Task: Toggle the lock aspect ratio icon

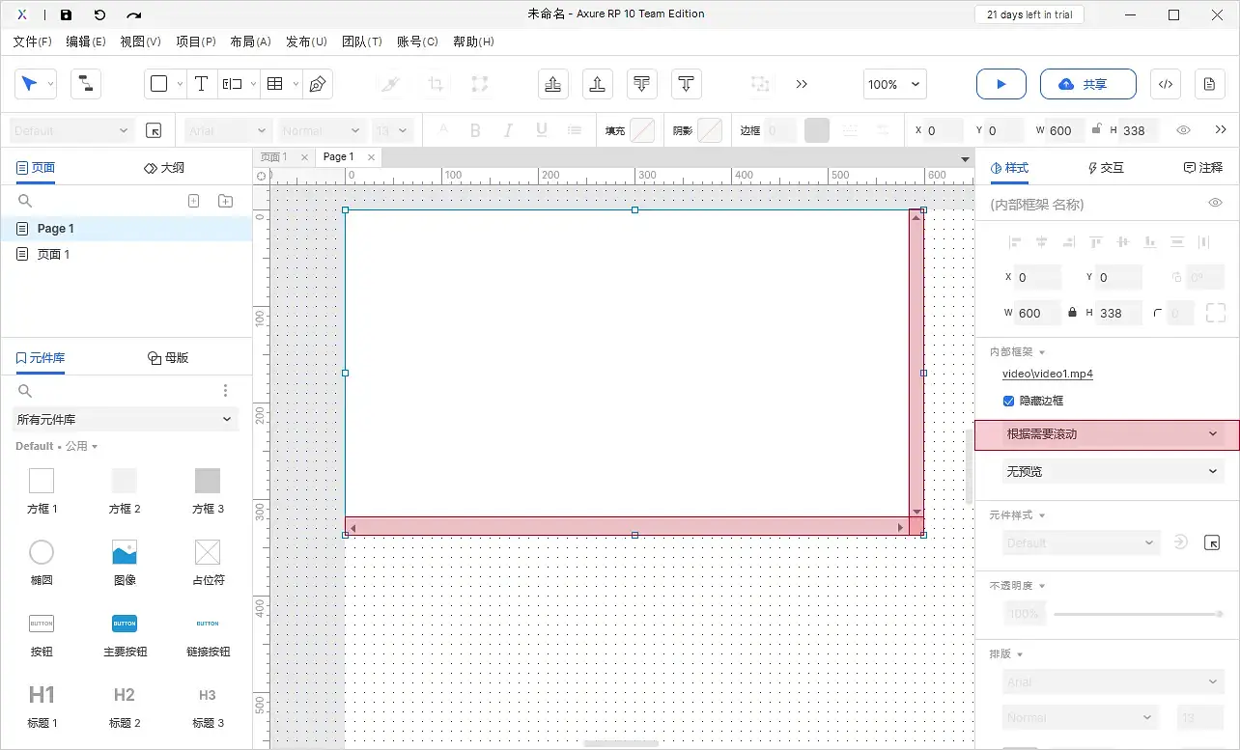Action: coord(1072,313)
